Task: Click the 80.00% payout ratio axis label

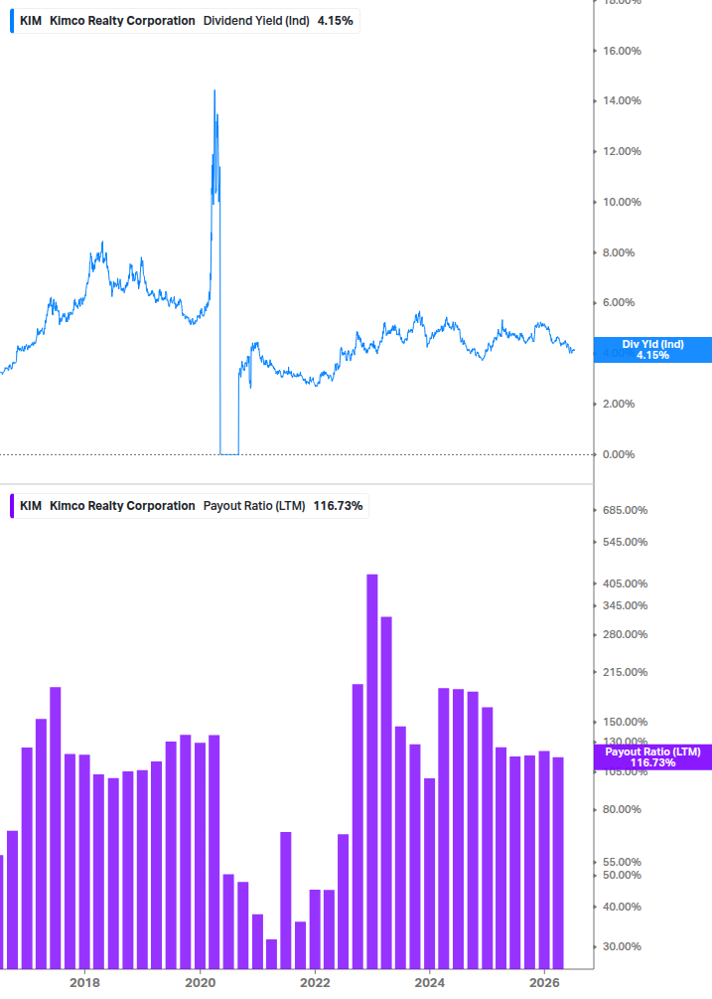Action: pyautogui.click(x=622, y=810)
